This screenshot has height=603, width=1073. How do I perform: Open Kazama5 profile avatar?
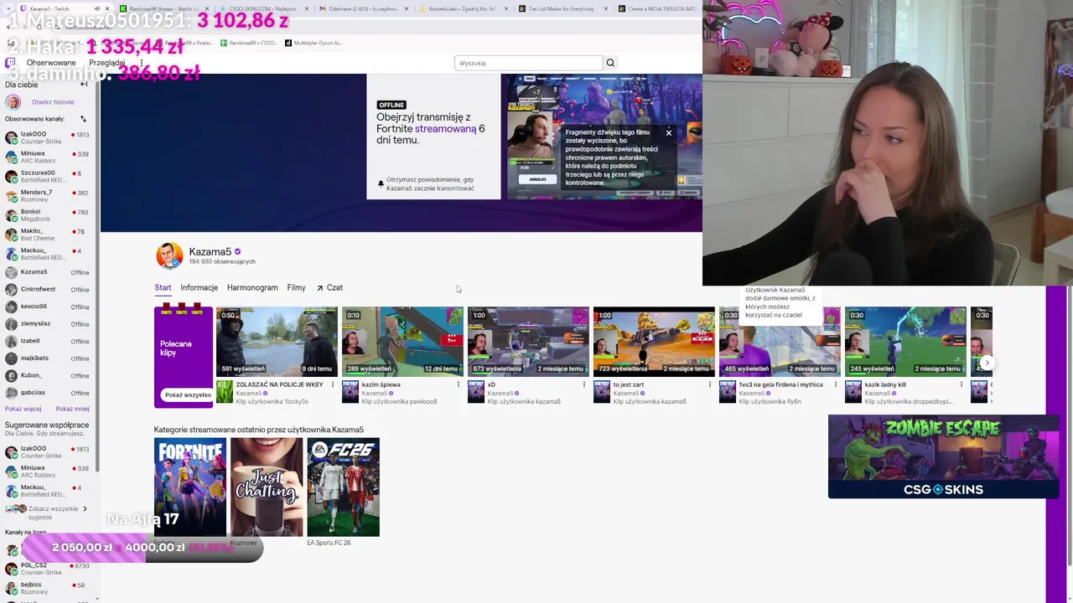169,255
